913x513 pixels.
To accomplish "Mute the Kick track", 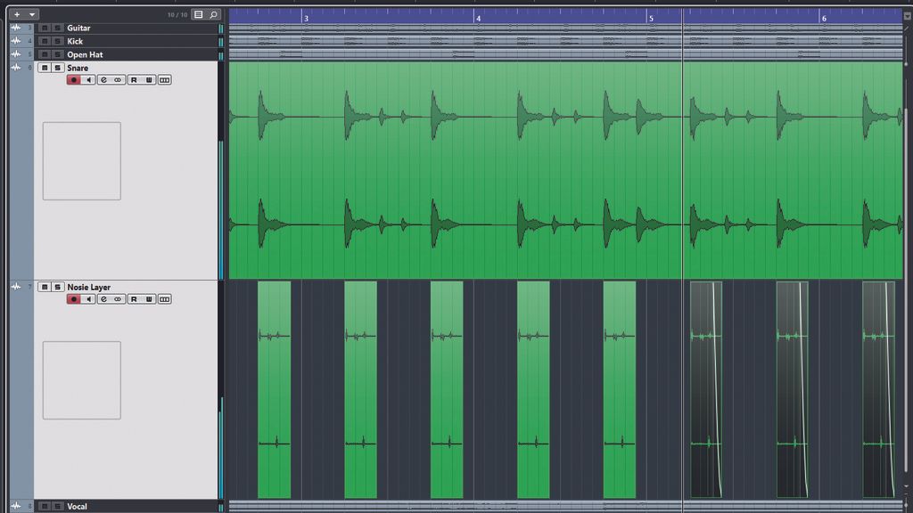I will (45, 39).
